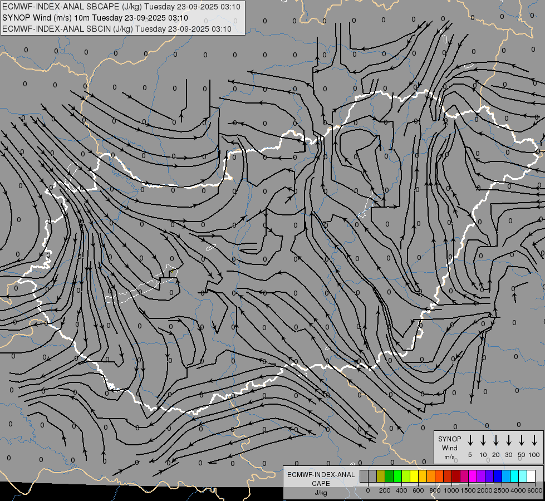Pick the pure yellow CAPE legend swatch

414,476
